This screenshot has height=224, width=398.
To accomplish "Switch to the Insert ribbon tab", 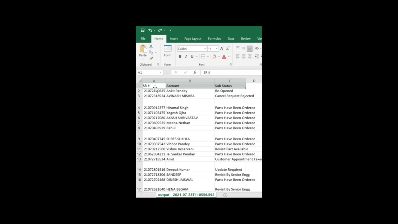I will click(x=174, y=39).
